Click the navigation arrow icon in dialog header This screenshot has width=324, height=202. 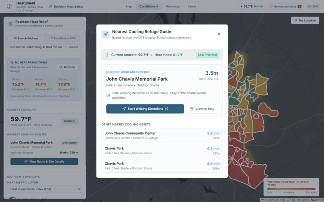(x=106, y=34)
